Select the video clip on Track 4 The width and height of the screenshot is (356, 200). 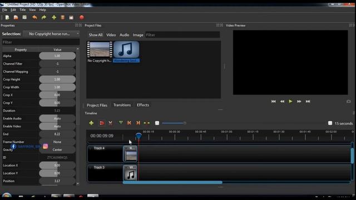[x=130, y=154]
